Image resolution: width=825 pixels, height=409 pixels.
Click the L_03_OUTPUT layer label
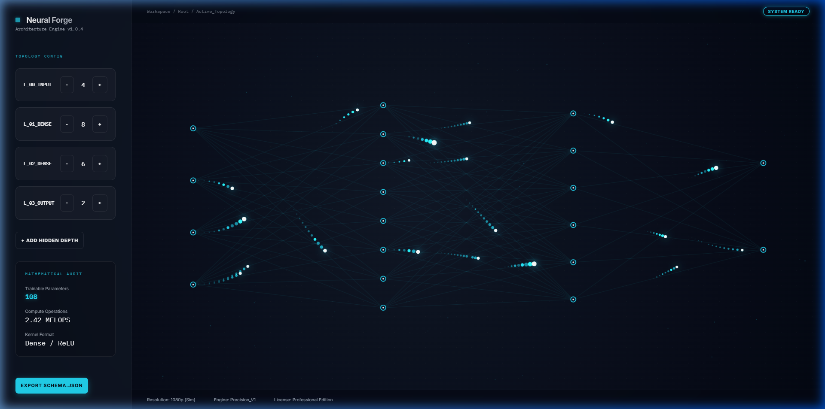click(39, 203)
